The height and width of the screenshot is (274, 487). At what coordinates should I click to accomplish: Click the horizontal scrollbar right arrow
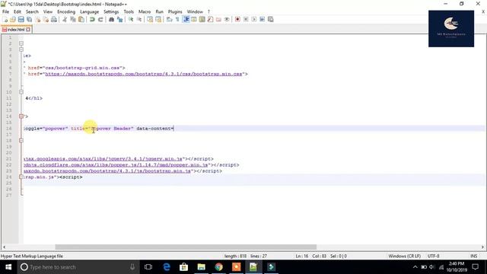(x=482, y=247)
